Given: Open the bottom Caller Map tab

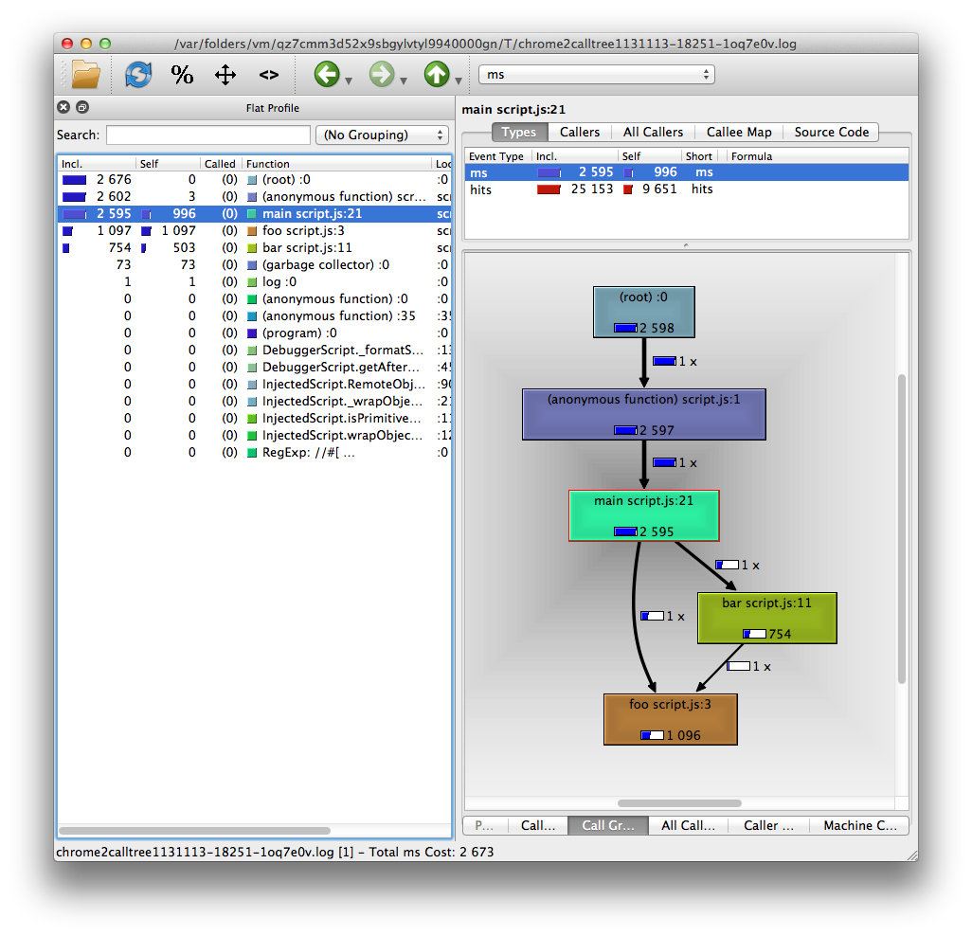Looking at the screenshot, I should point(768,825).
